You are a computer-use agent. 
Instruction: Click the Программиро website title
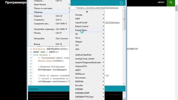point(16,2)
